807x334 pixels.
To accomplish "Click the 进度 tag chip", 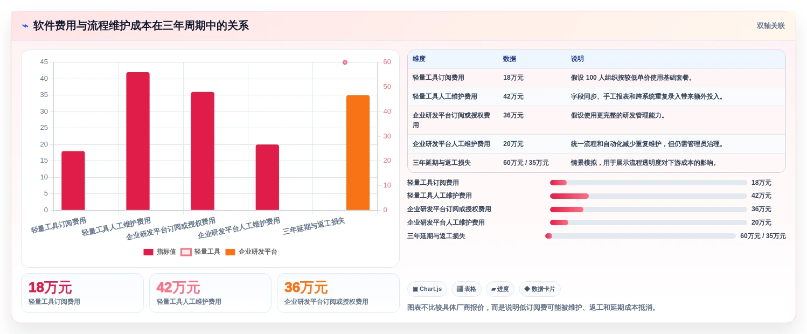I will 500,289.
